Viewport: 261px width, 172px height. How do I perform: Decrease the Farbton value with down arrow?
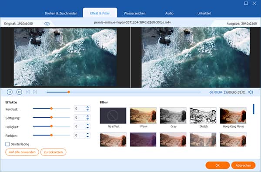coord(88,136)
